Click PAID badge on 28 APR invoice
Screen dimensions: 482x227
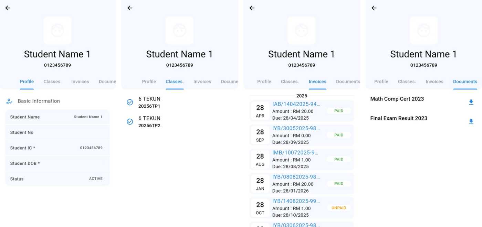[338, 111]
